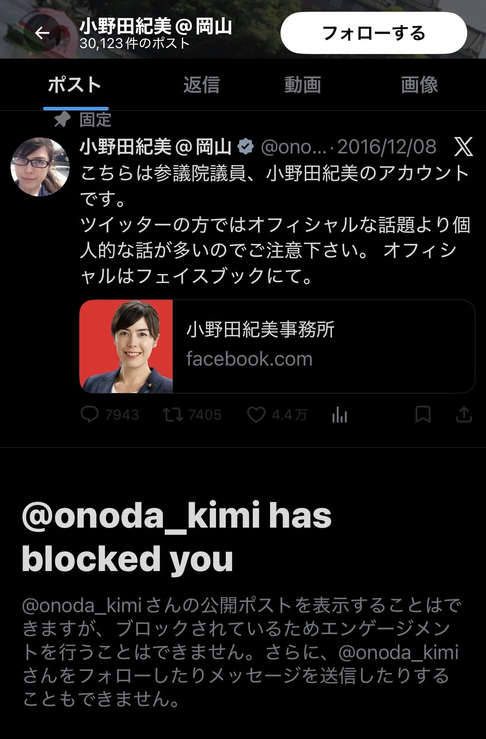This screenshot has width=486, height=739.
Task: Tap the pinned post author name
Action: click(x=156, y=147)
